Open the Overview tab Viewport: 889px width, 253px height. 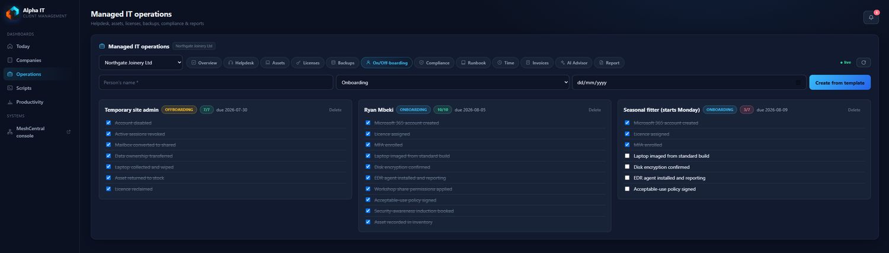tap(203, 63)
